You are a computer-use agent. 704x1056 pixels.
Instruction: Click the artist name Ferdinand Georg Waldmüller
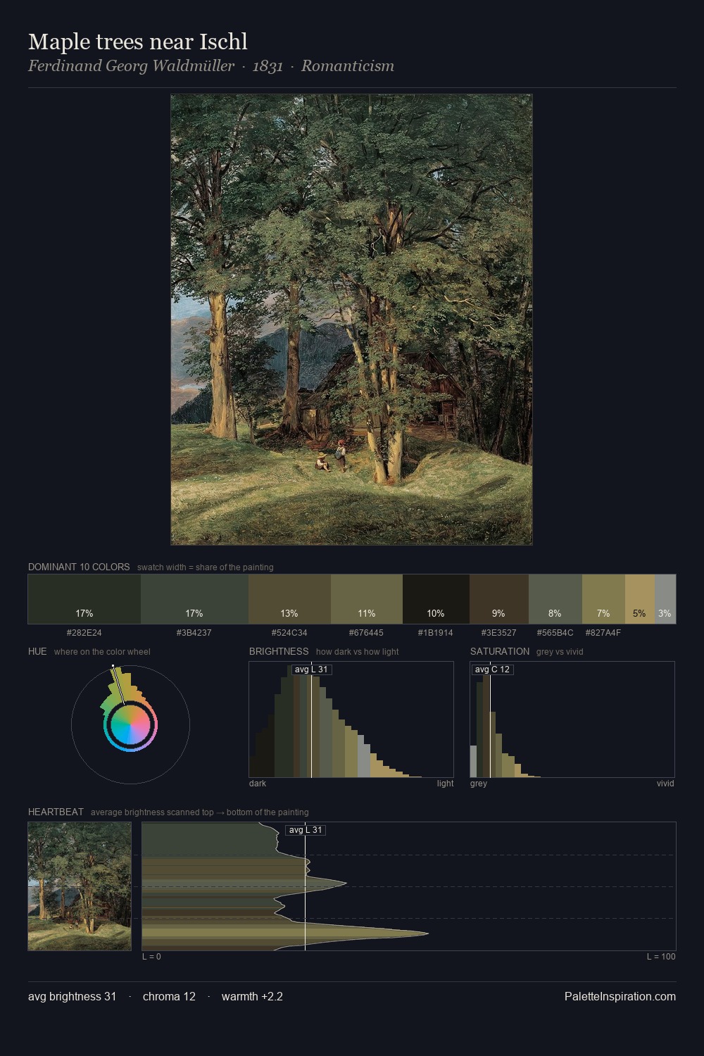click(131, 66)
